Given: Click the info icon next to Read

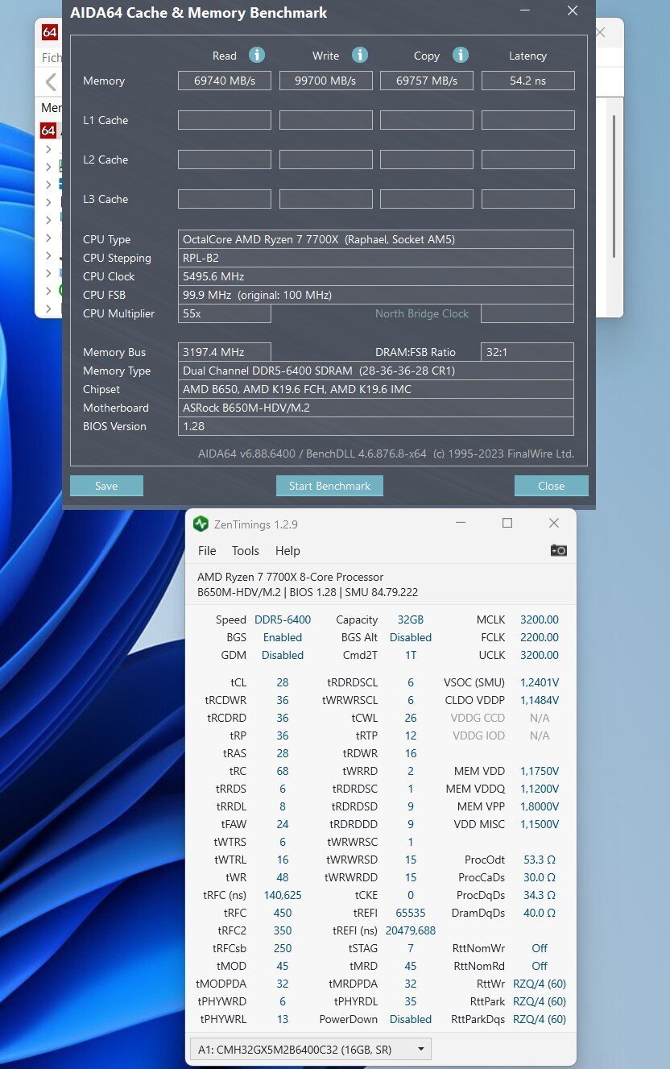Looking at the screenshot, I should click(257, 55).
